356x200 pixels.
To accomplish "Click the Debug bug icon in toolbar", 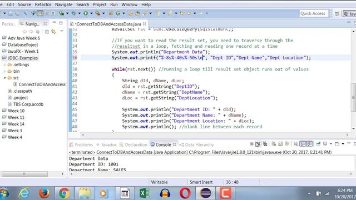I will pyautogui.click(x=73, y=13).
